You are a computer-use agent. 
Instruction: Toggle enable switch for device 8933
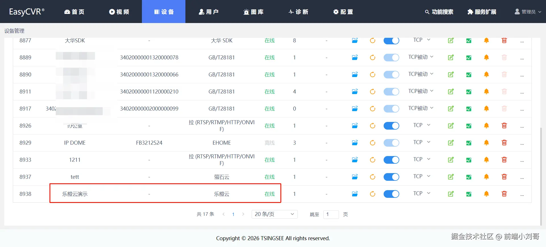tap(391, 160)
